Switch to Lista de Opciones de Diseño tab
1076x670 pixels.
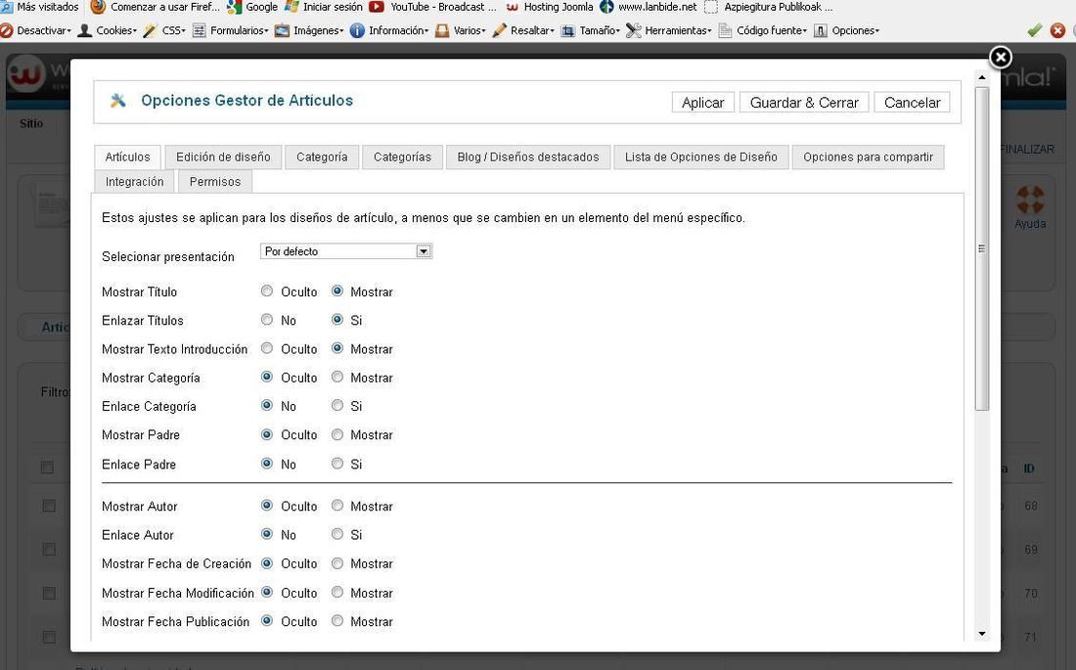[700, 157]
